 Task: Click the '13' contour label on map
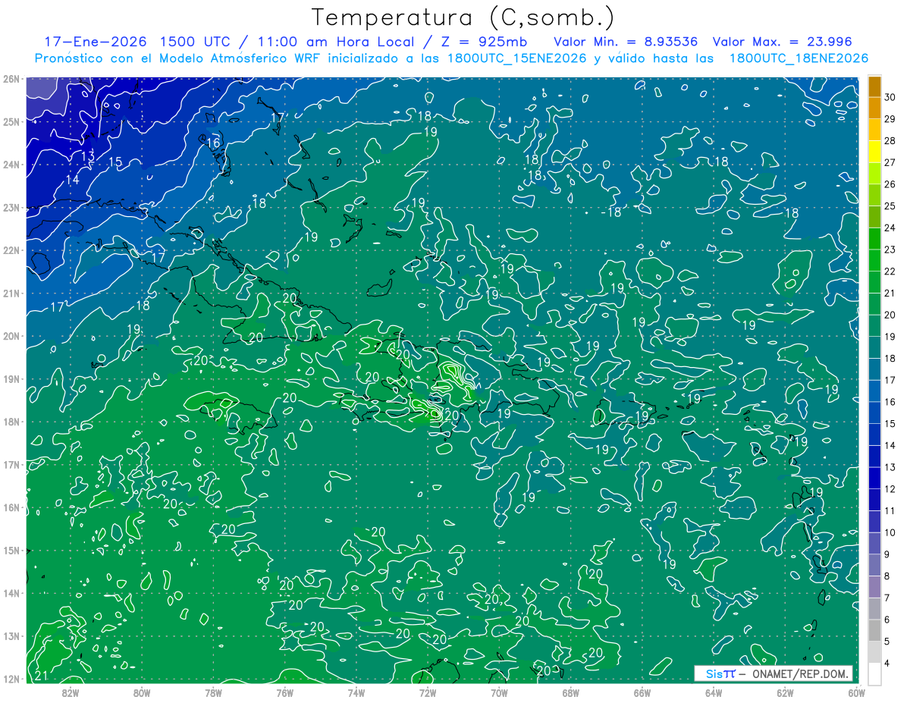pos(87,155)
